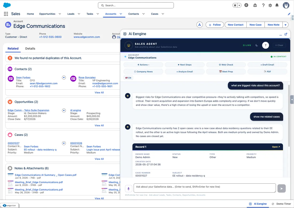Switch the EN language toggle
The width and height of the screenshot is (294, 208).
coord(128,78)
